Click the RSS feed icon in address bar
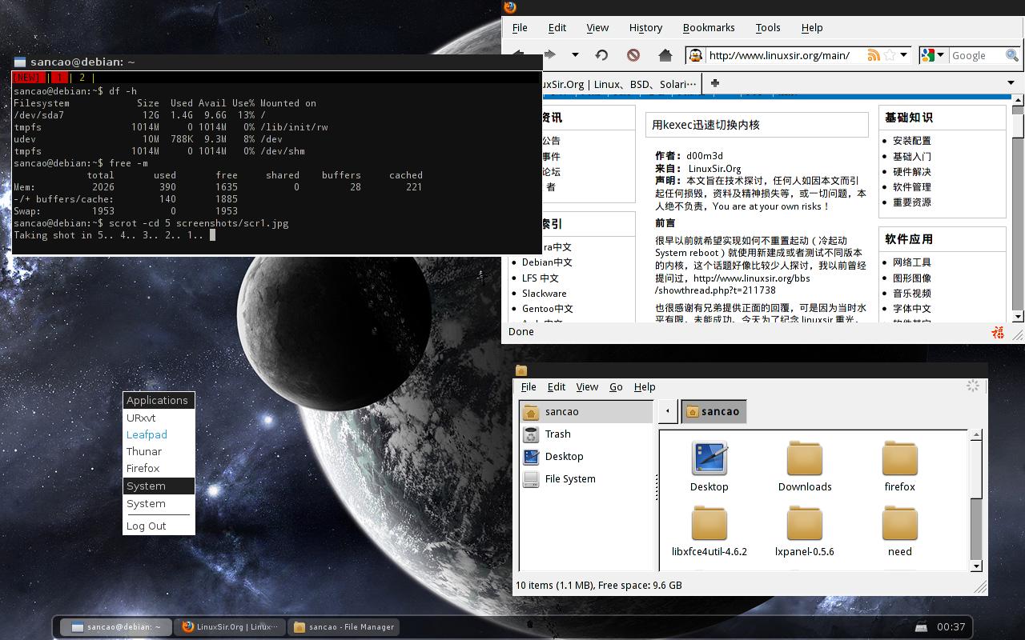Image resolution: width=1025 pixels, height=640 pixels. (874, 55)
